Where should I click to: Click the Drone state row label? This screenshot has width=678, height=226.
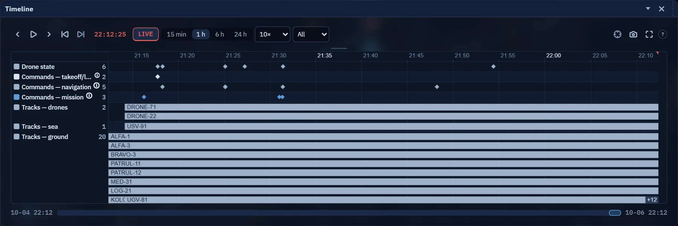click(38, 67)
